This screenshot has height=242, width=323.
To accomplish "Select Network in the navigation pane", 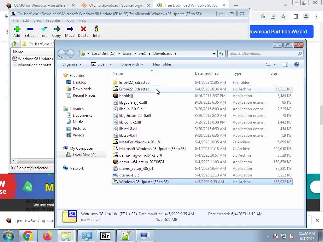I will click(x=73, y=168).
